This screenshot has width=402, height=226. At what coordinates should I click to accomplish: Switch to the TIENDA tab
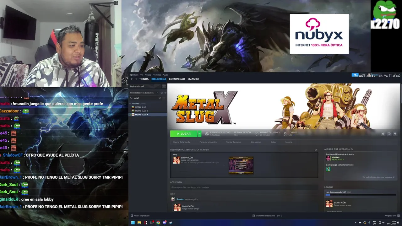pyautogui.click(x=144, y=79)
